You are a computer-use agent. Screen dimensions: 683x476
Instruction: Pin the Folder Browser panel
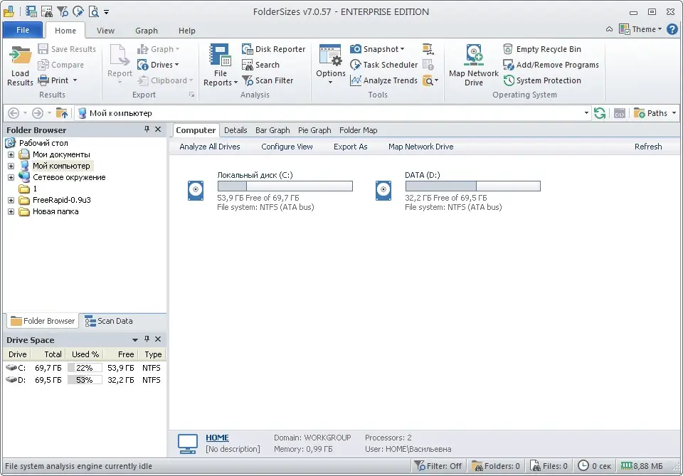147,129
